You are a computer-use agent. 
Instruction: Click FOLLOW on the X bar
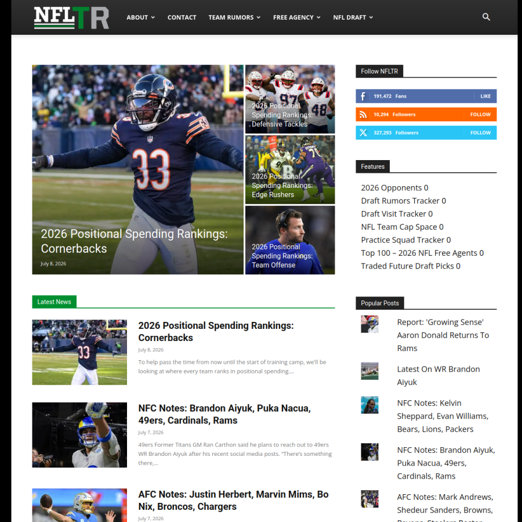480,133
